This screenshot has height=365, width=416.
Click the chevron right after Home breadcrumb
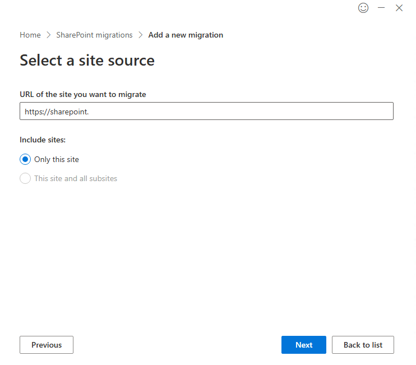click(48, 35)
